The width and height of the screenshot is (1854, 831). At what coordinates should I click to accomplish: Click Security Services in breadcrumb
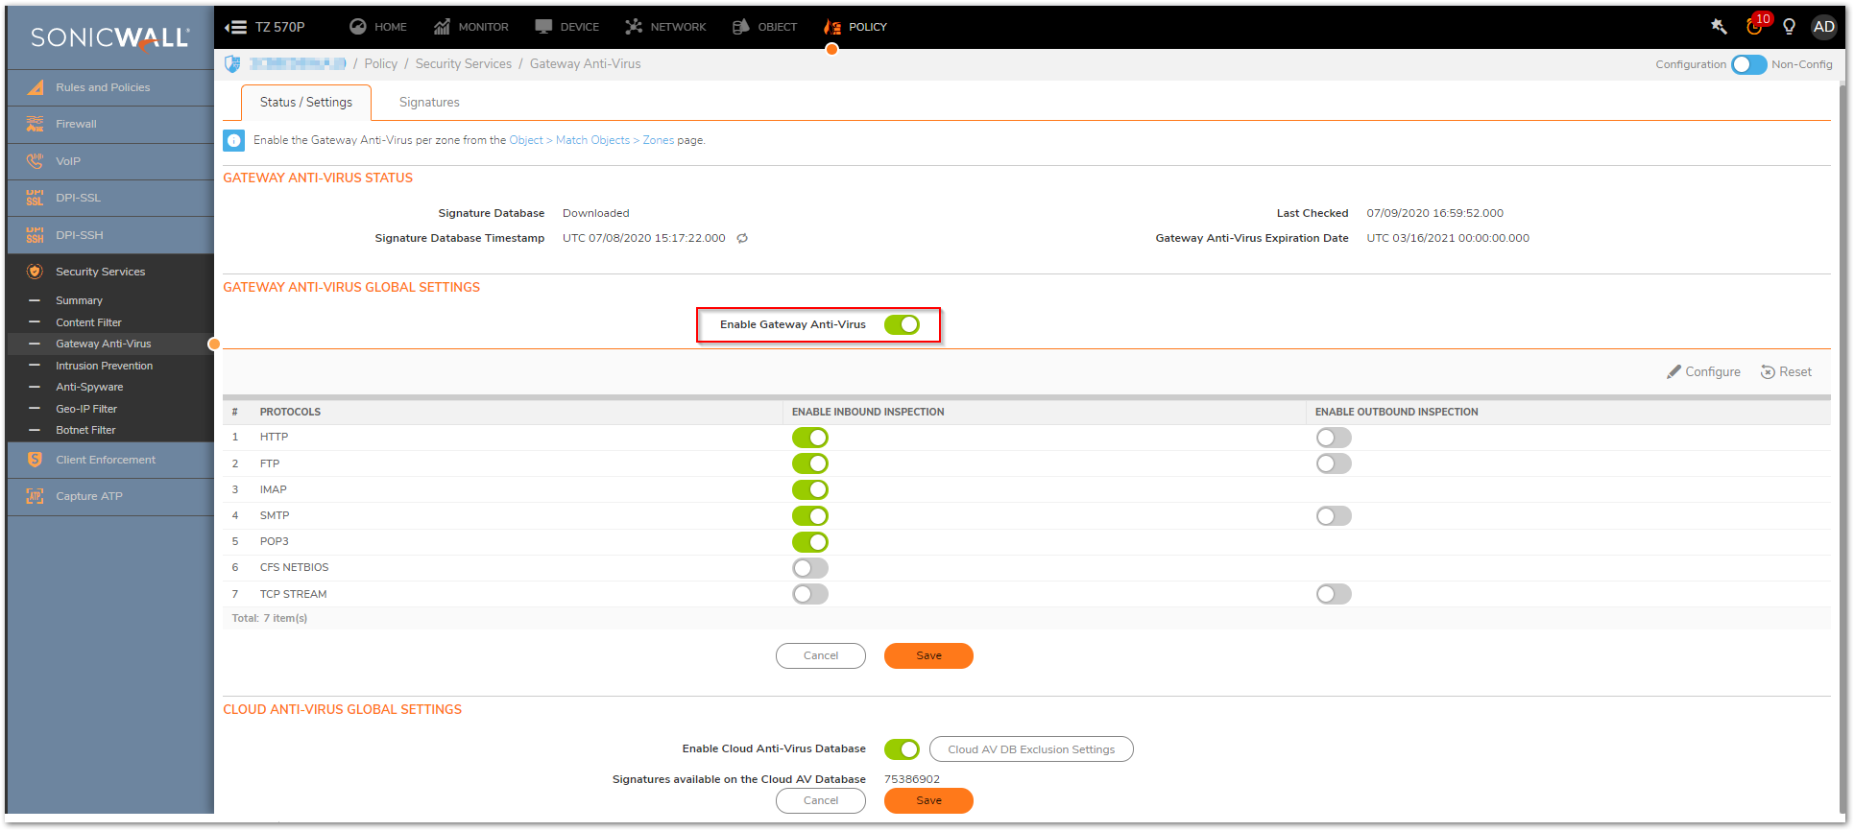coord(464,63)
